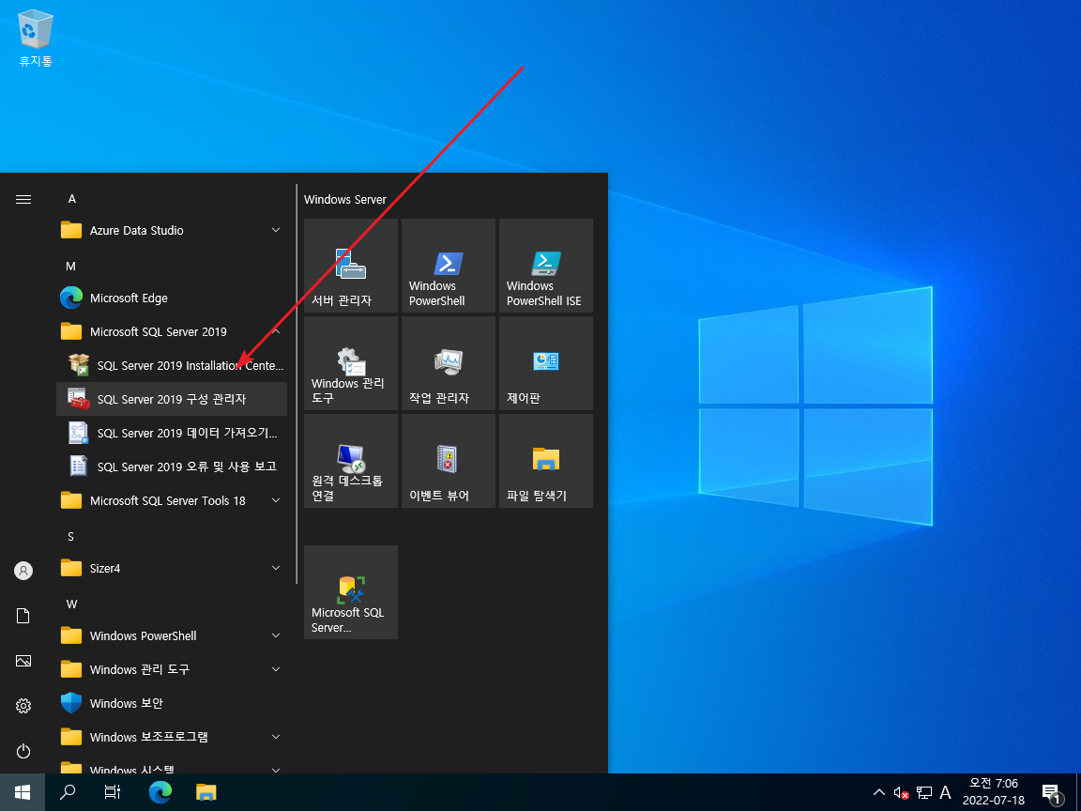Click the letter A group header
Screen dimensions: 1081x811
[71, 199]
